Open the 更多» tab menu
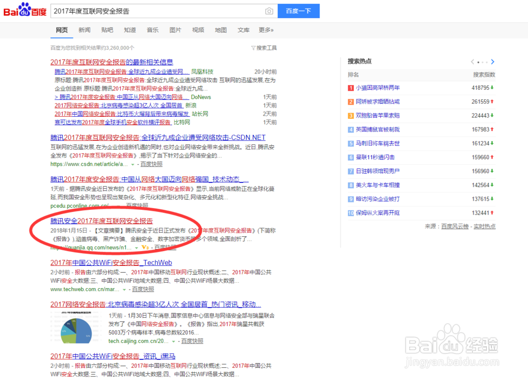528x380 pixels. (x=266, y=30)
